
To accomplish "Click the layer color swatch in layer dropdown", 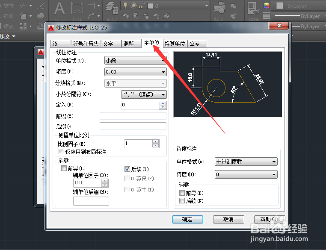I will tap(150, 6).
